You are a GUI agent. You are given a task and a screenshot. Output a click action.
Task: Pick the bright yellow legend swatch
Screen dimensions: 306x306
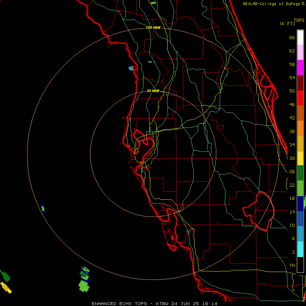(300, 158)
